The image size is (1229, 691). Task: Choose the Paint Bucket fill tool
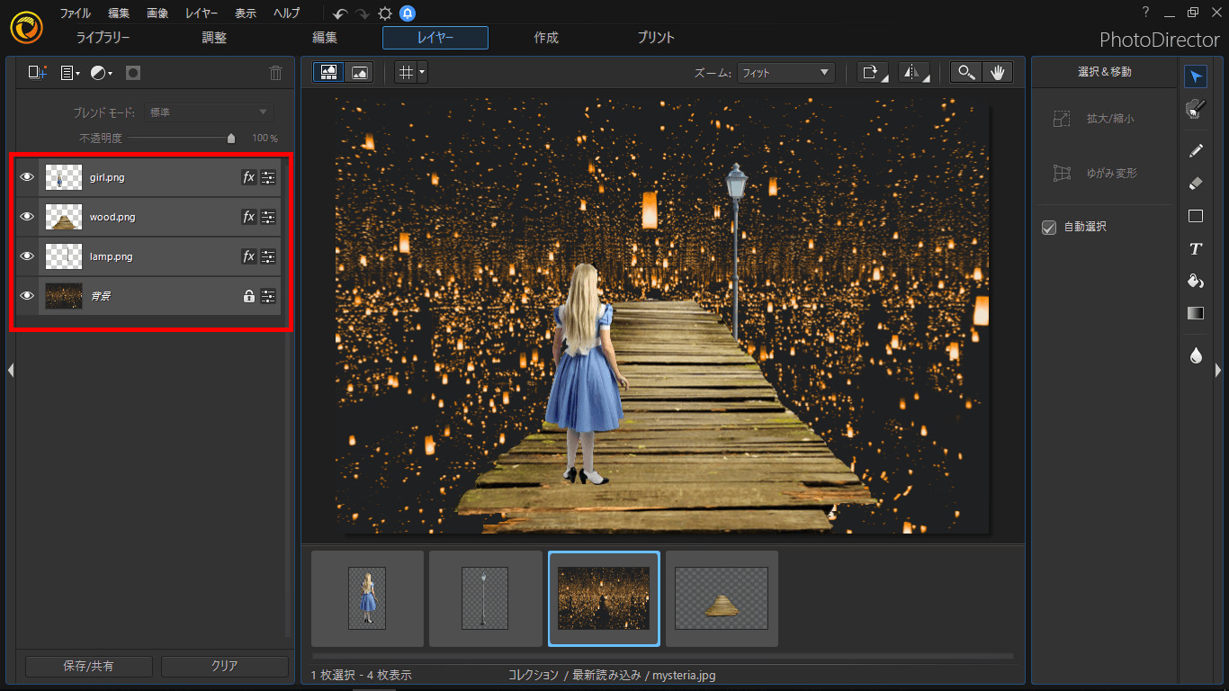click(x=1195, y=281)
